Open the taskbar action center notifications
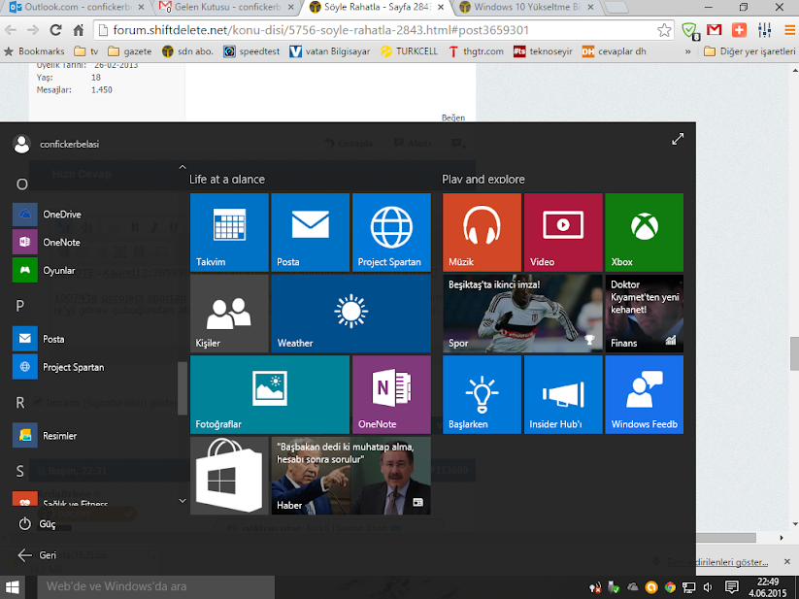The width and height of the screenshot is (799, 599). tap(731, 587)
